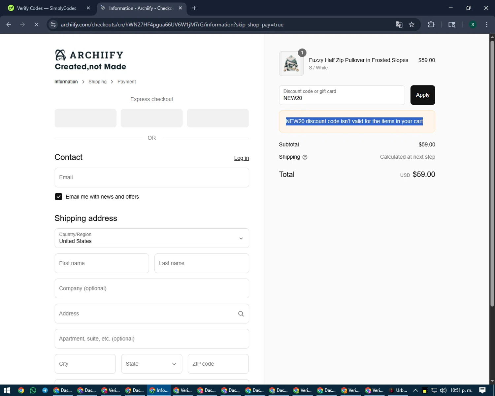Viewport: 495px width, 396px height.
Task: Apply the NEW20 discount code
Action: tap(423, 95)
